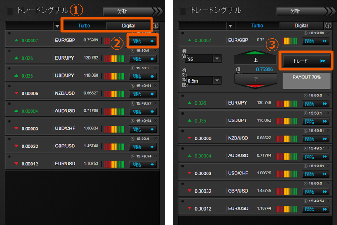The height and width of the screenshot is (225, 337).
Task: Click the 130.746 rate in right panel
Action: point(264,103)
